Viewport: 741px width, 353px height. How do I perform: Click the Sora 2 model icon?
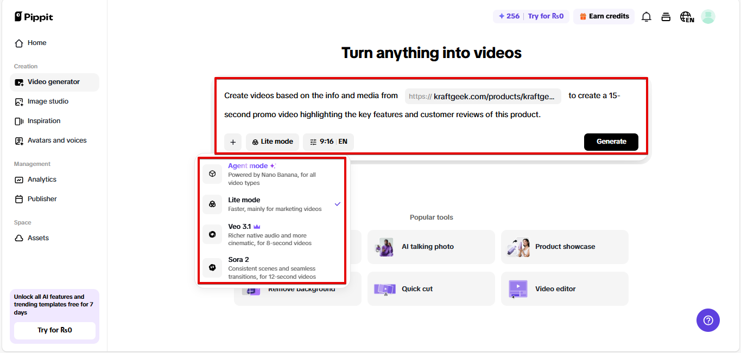point(212,267)
